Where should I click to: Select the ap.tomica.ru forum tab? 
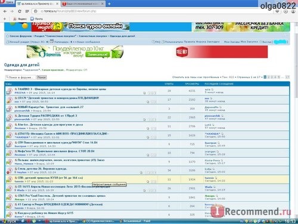38,4
